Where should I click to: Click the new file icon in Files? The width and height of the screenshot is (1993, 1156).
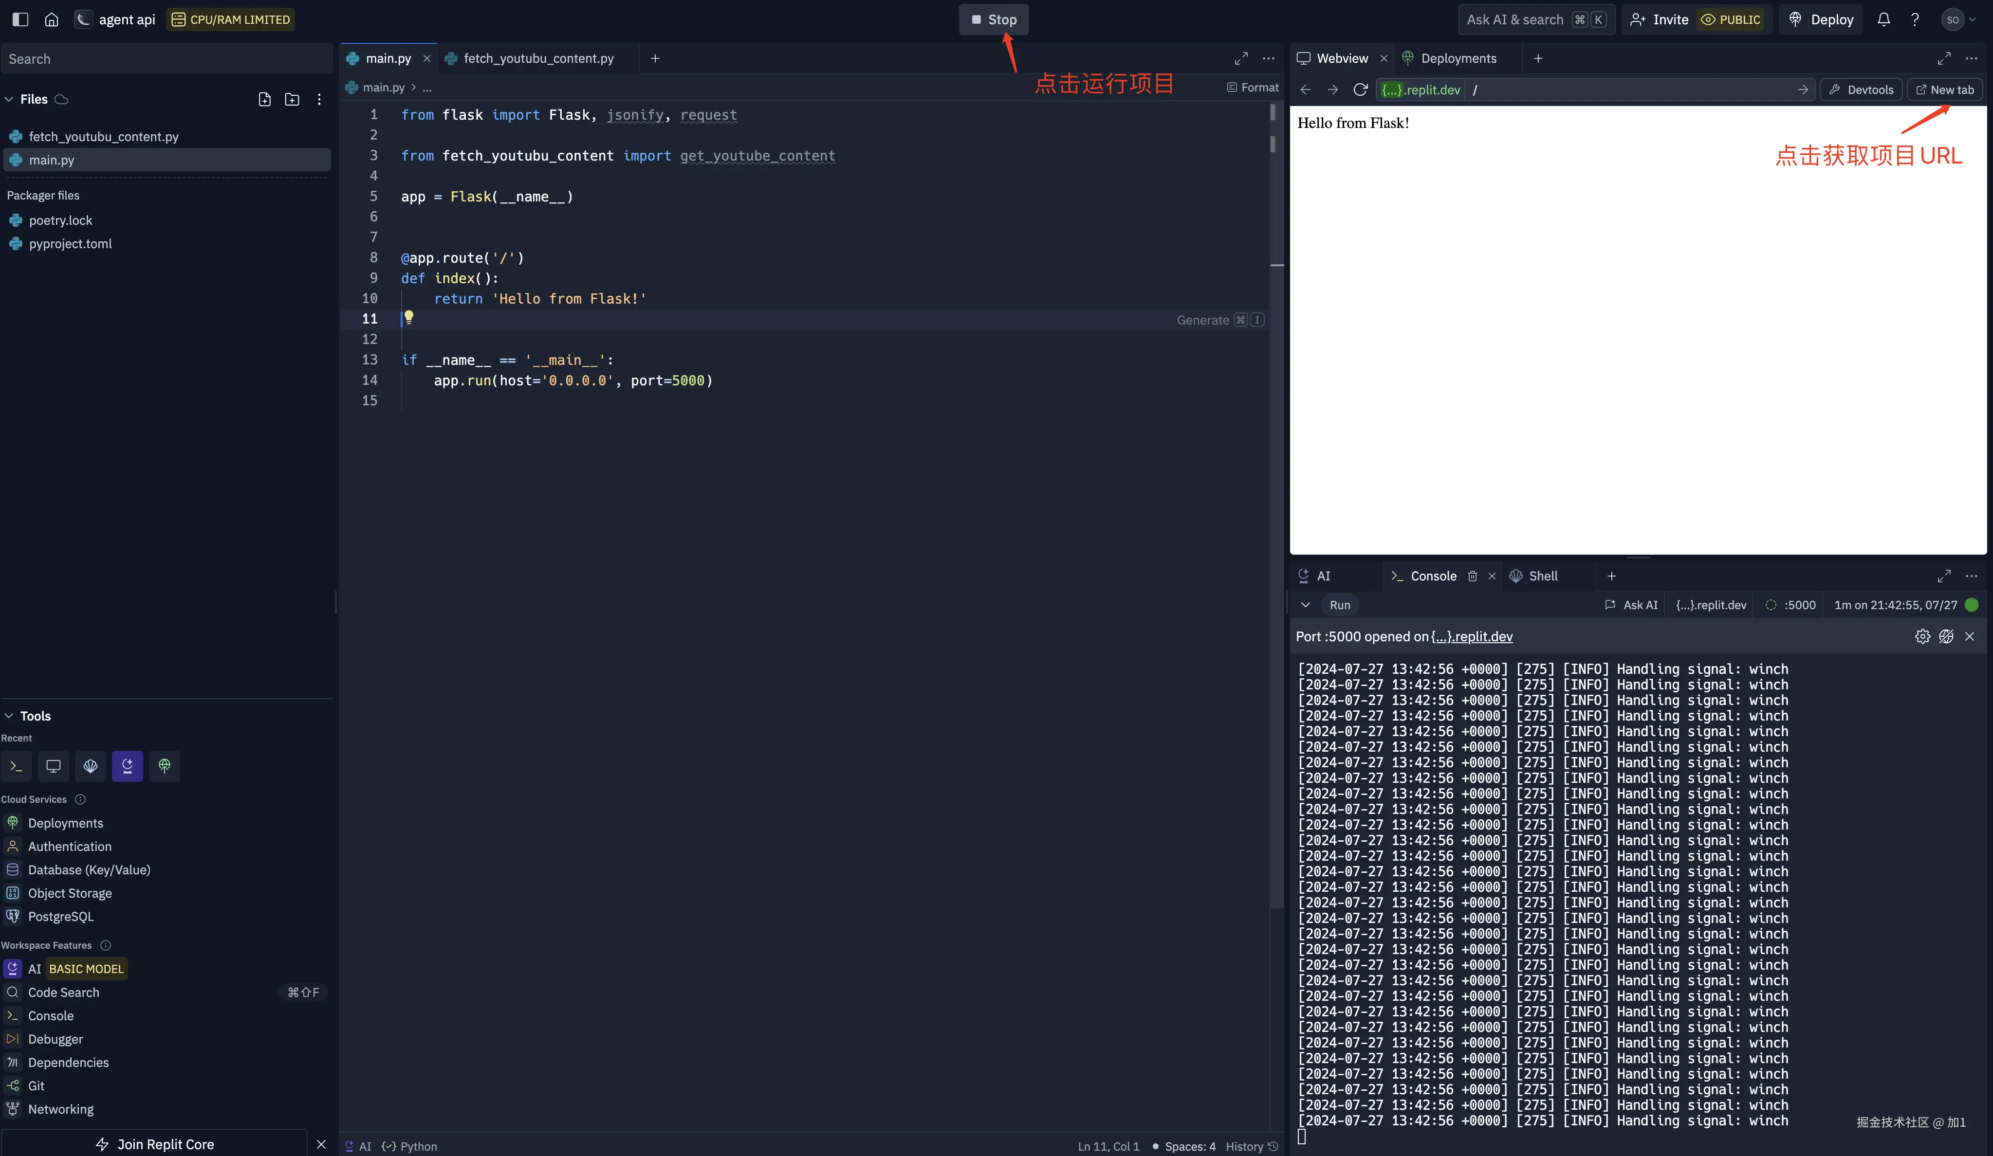pos(264,99)
